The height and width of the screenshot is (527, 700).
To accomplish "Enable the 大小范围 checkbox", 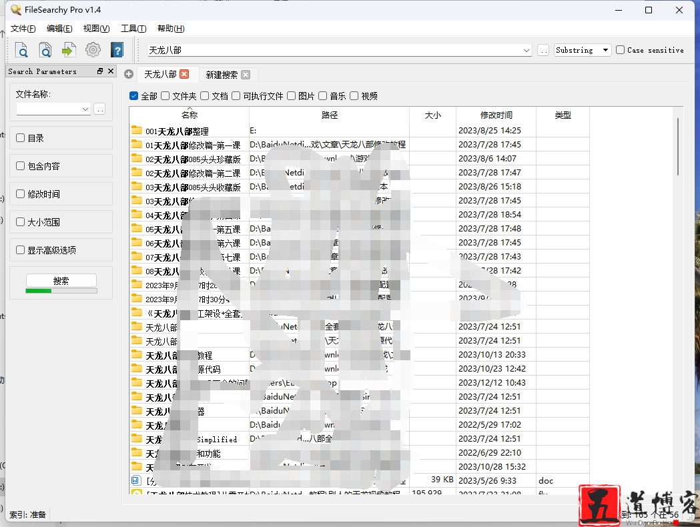I will pos(20,221).
